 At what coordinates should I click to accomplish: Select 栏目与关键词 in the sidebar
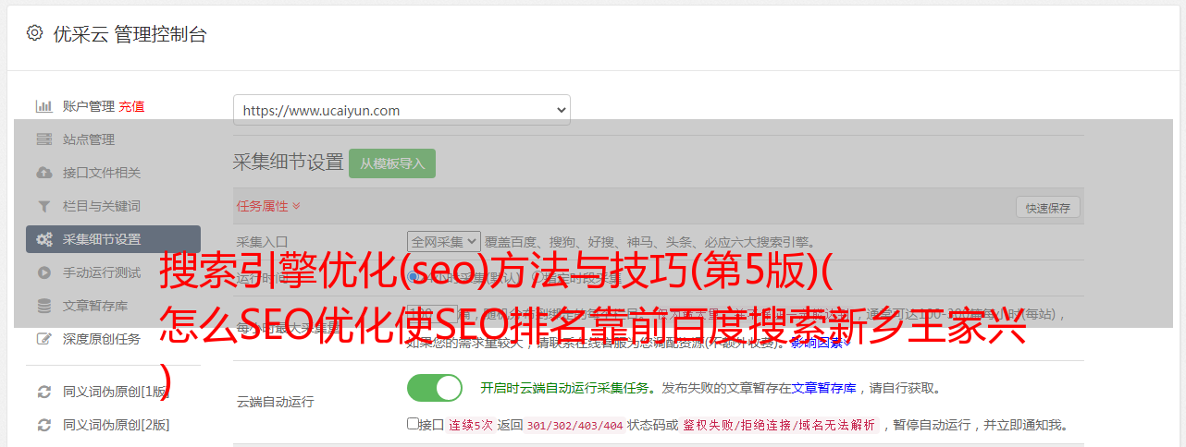tap(102, 206)
